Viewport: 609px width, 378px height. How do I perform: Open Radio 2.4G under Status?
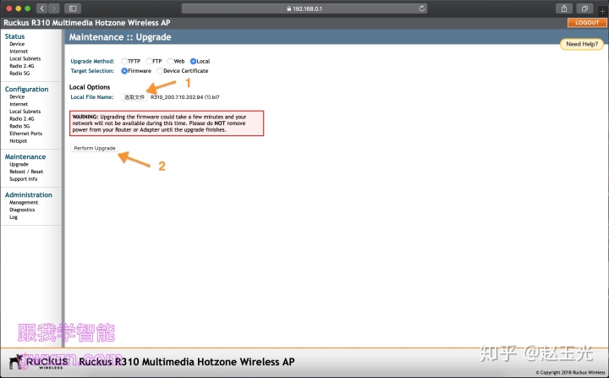(x=22, y=66)
